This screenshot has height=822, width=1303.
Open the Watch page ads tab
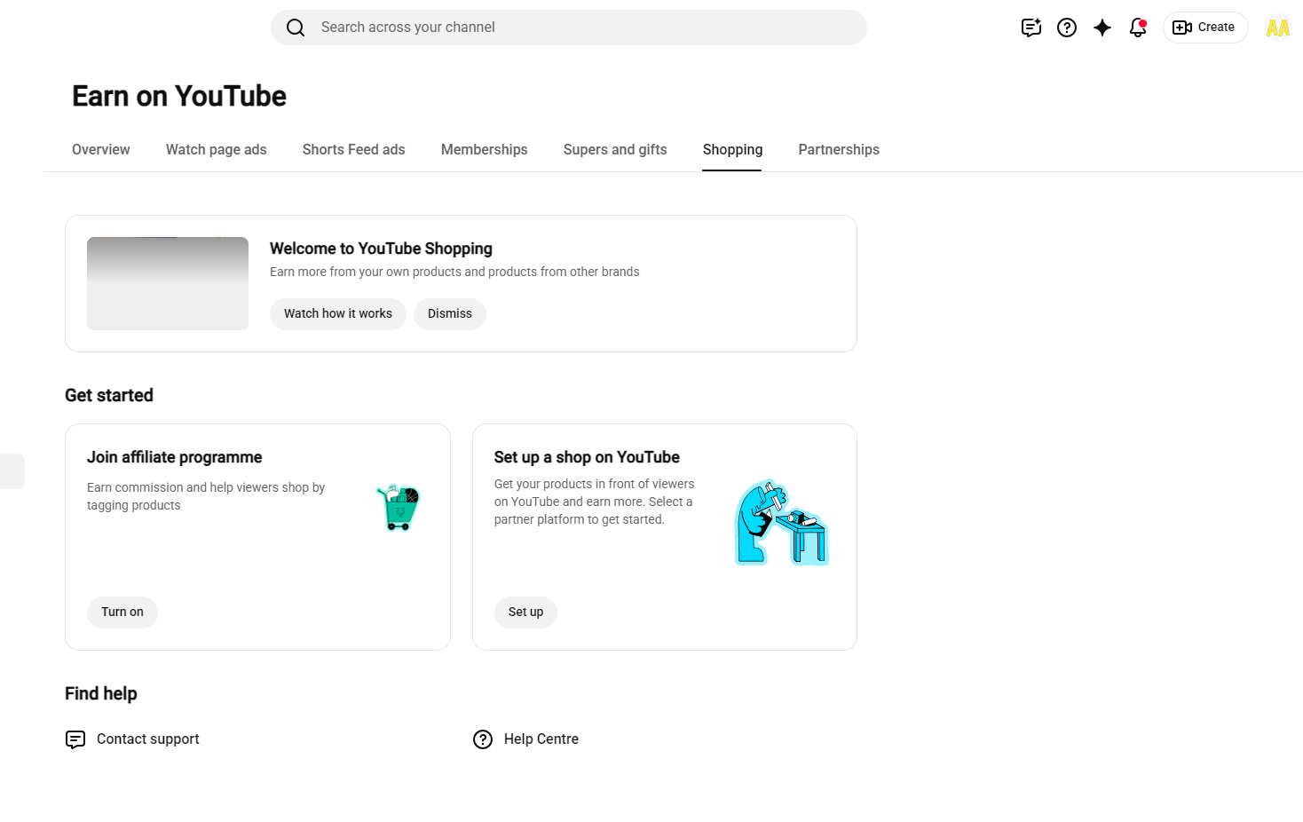(x=217, y=150)
